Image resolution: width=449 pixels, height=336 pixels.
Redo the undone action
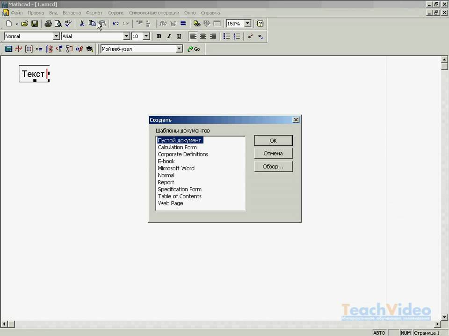[126, 24]
